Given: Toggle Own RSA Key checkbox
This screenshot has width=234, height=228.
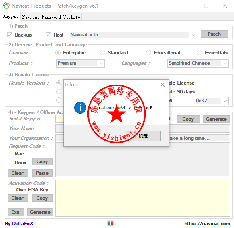Looking at the screenshot, I should coord(11,189).
